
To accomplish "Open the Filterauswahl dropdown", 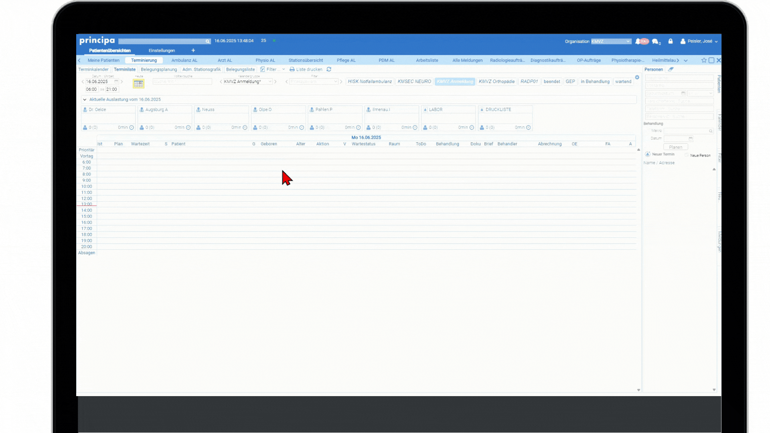I will 314,81.
